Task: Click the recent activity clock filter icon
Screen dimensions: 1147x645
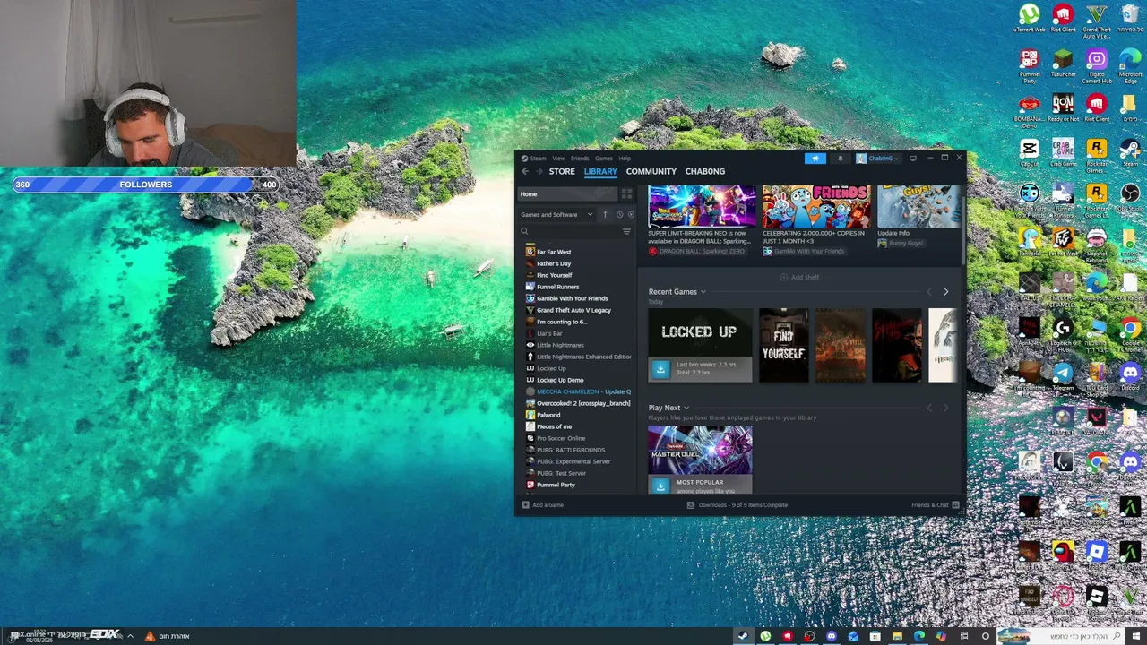Action: click(x=619, y=215)
